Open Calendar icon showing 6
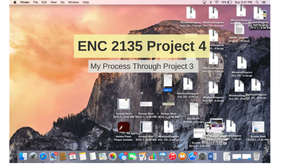Viewport: 295px width, 166px height. (x=72, y=156)
